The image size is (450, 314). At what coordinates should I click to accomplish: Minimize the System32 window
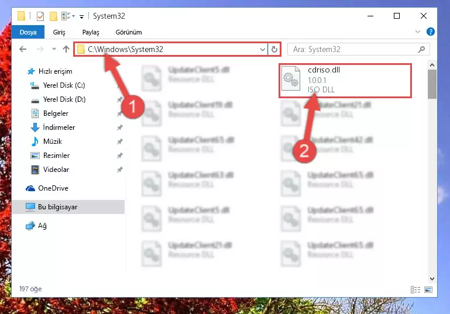click(x=370, y=16)
